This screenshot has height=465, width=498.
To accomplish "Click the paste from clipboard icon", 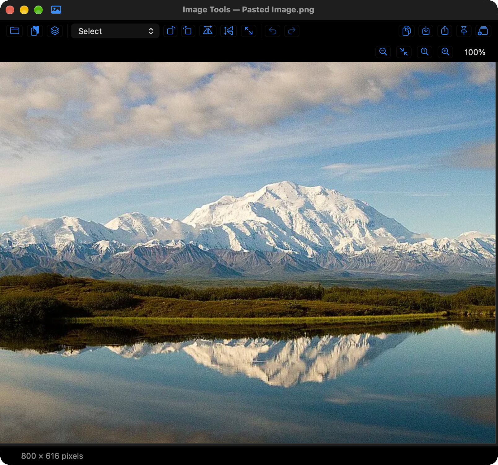I will coord(35,31).
